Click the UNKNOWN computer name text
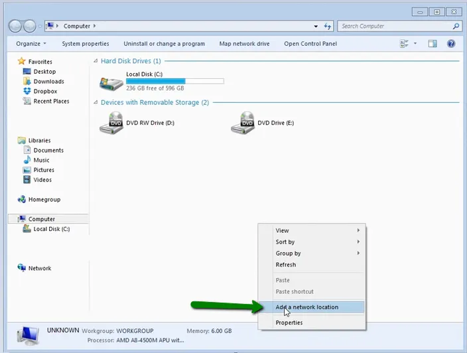 click(x=63, y=330)
